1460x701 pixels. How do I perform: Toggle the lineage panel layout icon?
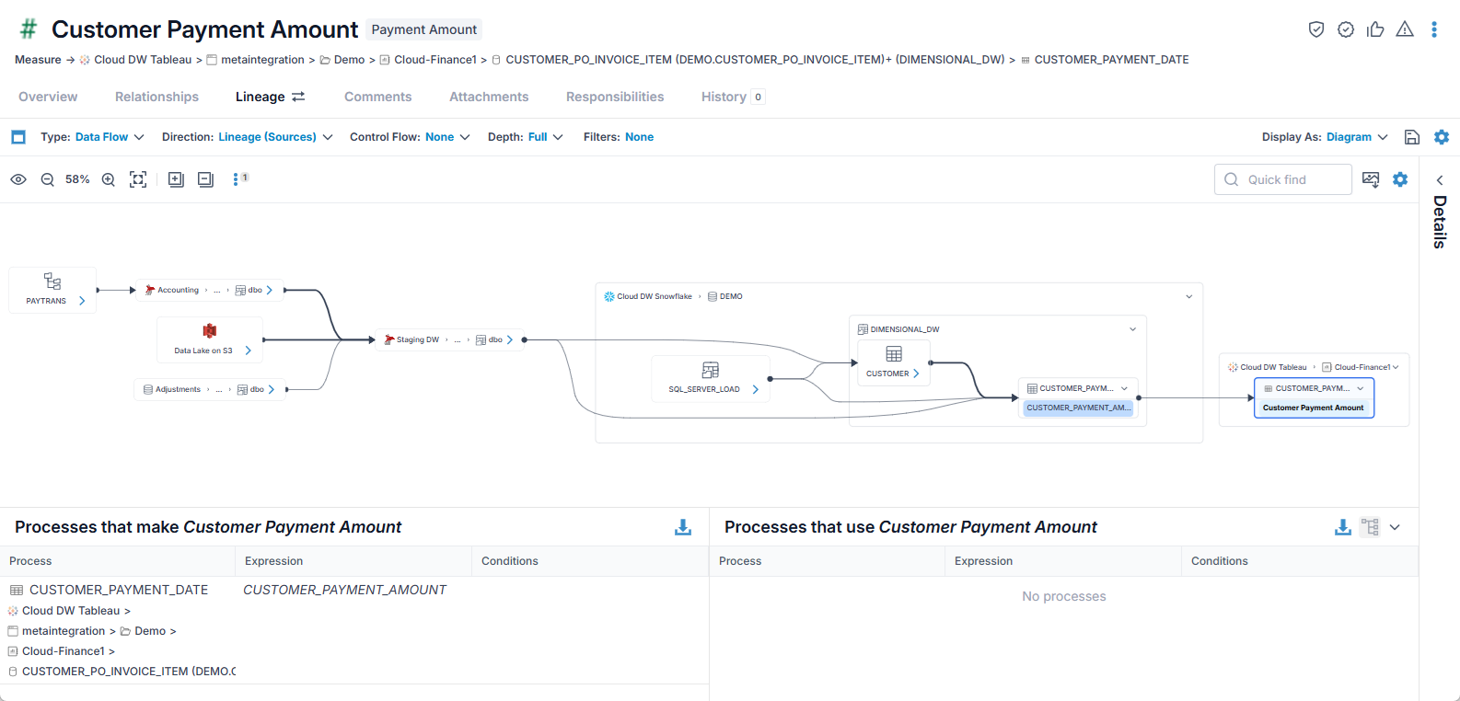[x=18, y=137]
